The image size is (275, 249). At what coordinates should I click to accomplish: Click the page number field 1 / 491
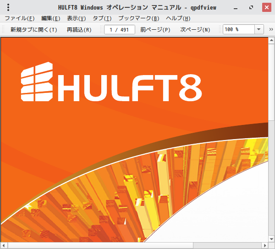(120, 30)
